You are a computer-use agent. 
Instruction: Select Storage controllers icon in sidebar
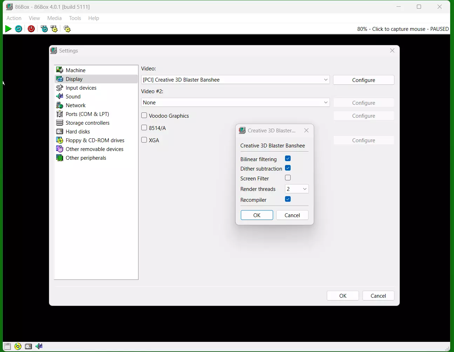(x=60, y=123)
